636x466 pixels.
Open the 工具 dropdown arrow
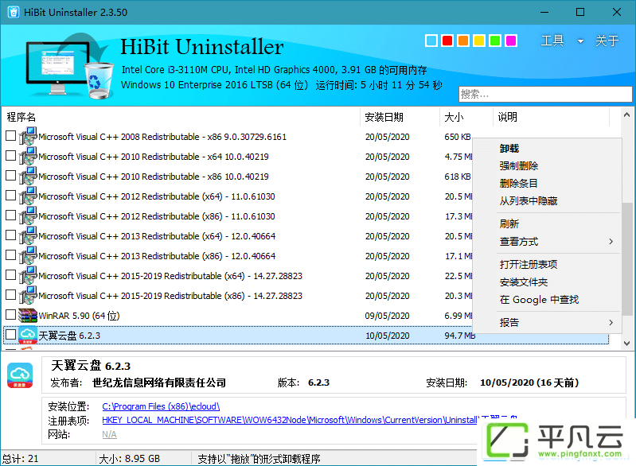point(580,41)
